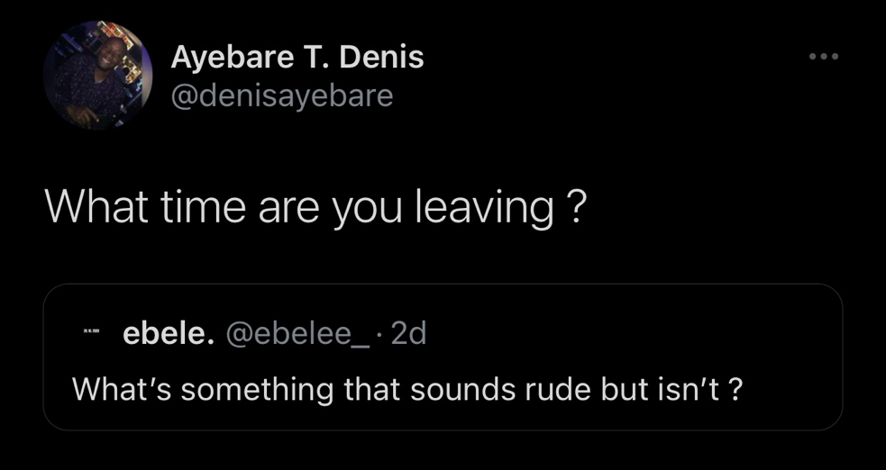Click the "2d" timestamp on quoted tweet
The image size is (886, 470).
point(410,334)
